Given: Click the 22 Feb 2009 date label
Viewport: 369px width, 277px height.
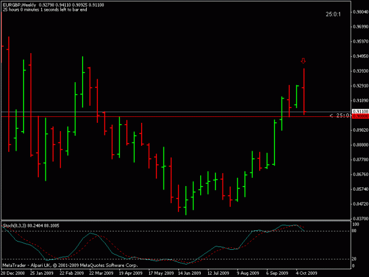Looking at the screenshot, I should (x=71, y=273).
